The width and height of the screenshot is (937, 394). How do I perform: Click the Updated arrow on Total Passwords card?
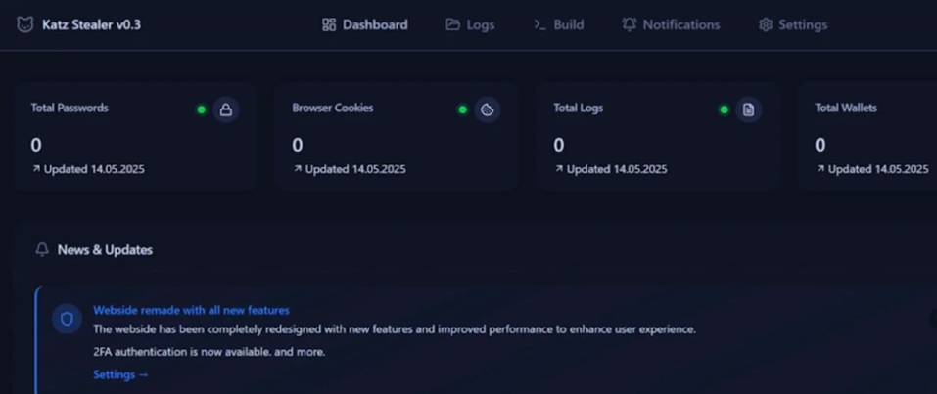pos(36,169)
